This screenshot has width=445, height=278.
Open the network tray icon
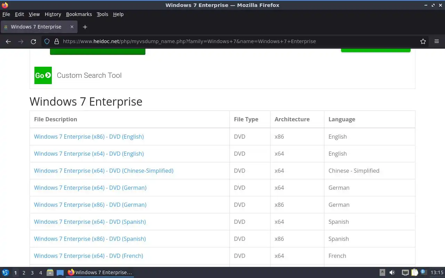[x=405, y=272]
